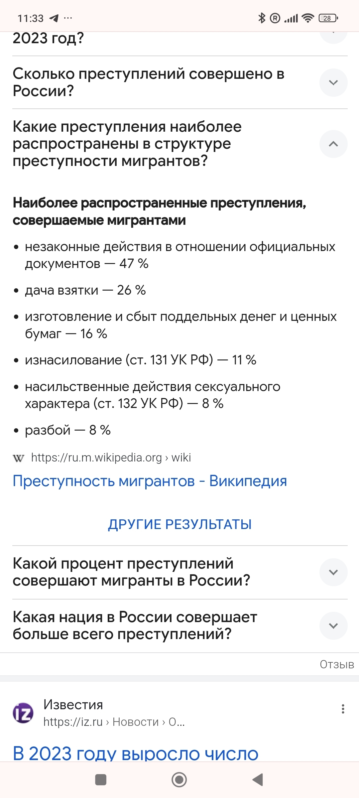359x798 pixels.
Task: Tap the Wikipedia W favicon
Action: tap(19, 458)
